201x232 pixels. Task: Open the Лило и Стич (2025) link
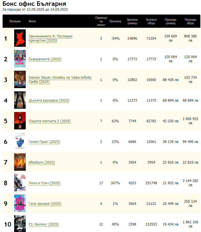(44, 183)
